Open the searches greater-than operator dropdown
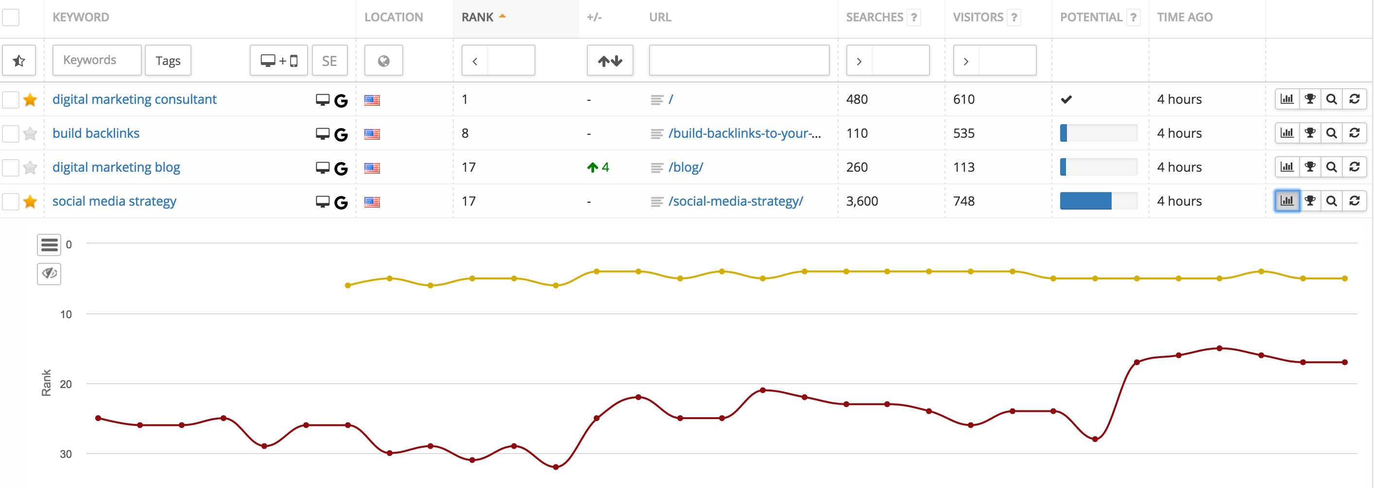Viewport: 1374px width, 488px height. tap(859, 61)
